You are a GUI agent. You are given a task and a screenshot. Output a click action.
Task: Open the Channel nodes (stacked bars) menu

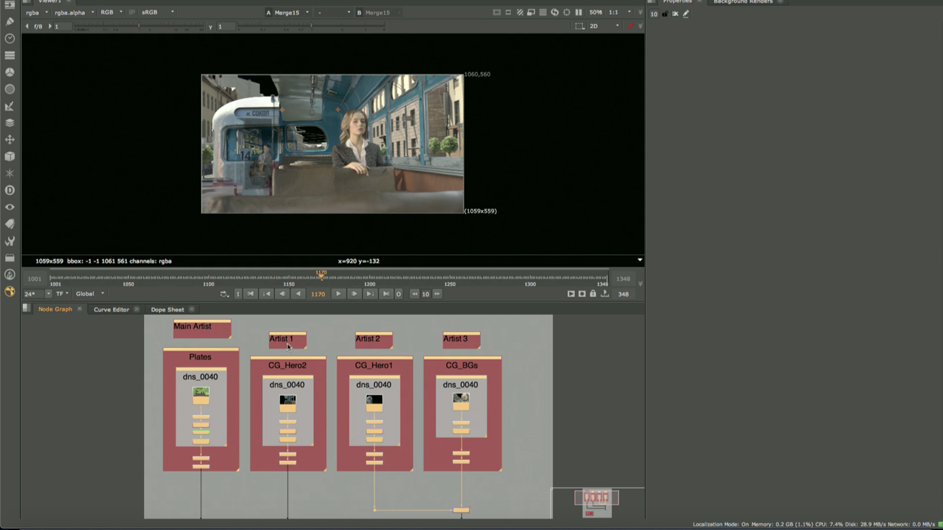click(10, 56)
